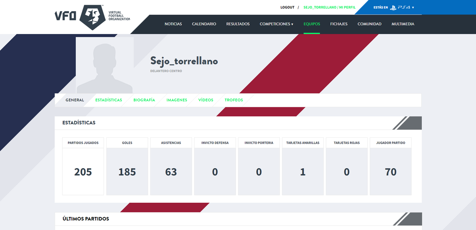Open the VÍDEOS tab
The height and width of the screenshot is (230, 476).
206,100
